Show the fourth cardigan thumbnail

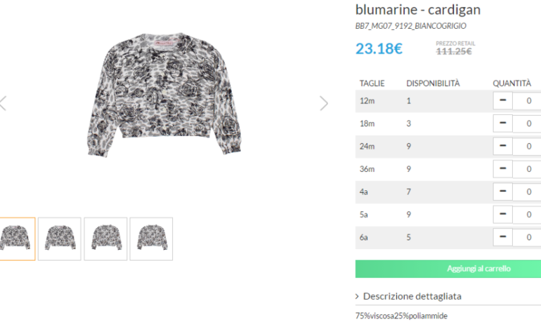coord(151,239)
